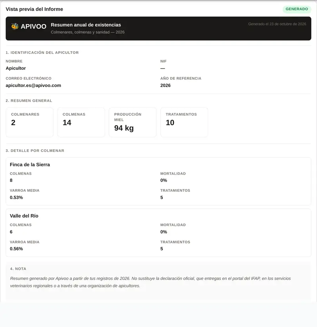The height and width of the screenshot is (327, 317).
Task: Click Valle del Río's TRATAMIENTOS value 5
Action: click(x=162, y=249)
